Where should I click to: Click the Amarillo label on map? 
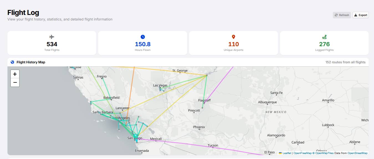pos(328,100)
